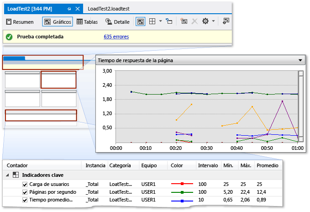Click the add graph icon

click(184, 21)
